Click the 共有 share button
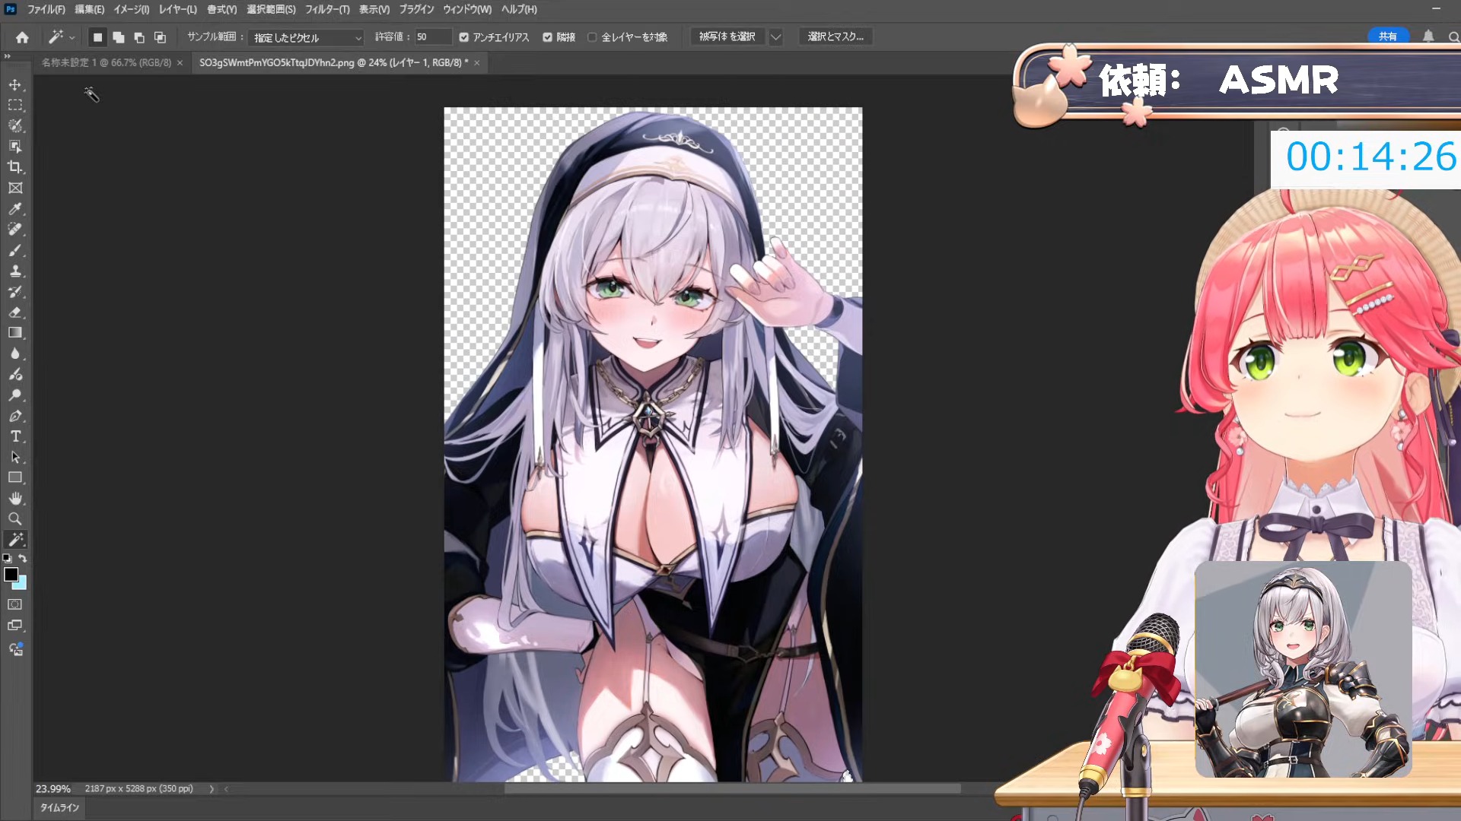The image size is (1461, 821). (1388, 36)
